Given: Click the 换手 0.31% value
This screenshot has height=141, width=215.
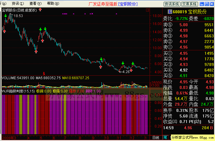Looking at the screenshot, I should (x=182, y=110).
